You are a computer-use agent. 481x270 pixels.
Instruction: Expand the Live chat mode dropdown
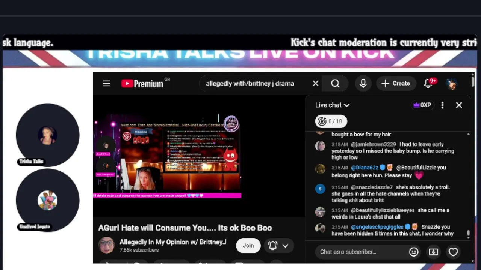[x=333, y=105]
